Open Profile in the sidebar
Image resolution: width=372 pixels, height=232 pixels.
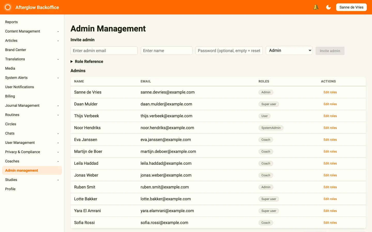32,189
